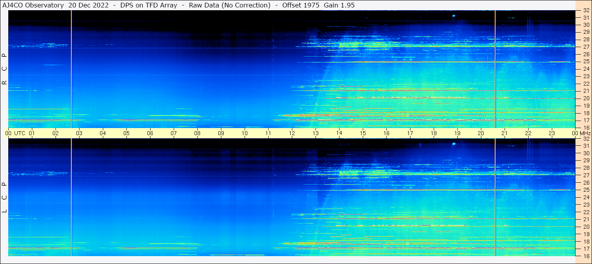This screenshot has width=592, height=264.
Task: Click the 20 MHz label on LCP frequency axis
Action: click(586, 227)
